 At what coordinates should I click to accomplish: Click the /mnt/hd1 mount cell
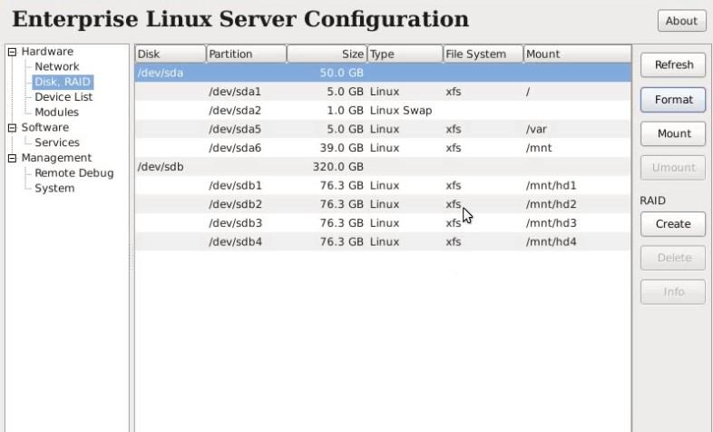click(x=552, y=185)
